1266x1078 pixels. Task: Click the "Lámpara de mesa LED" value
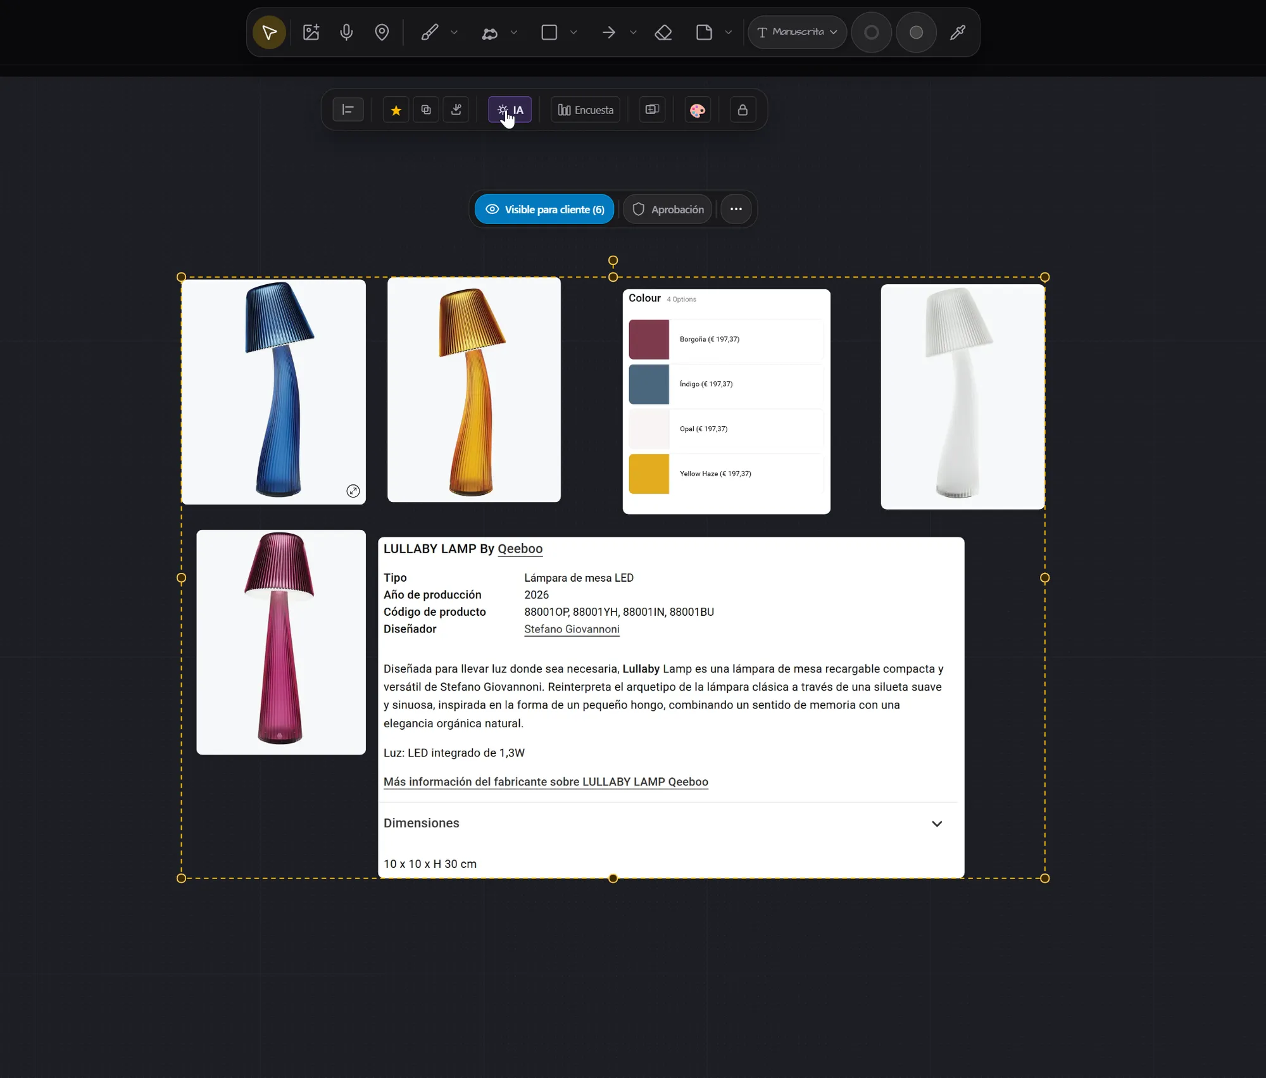click(579, 578)
